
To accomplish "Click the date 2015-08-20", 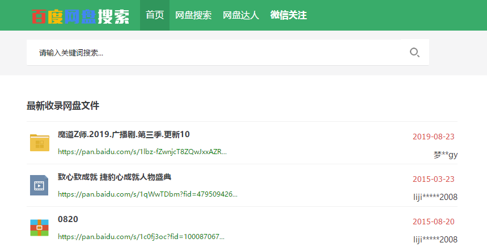I will [433, 222].
